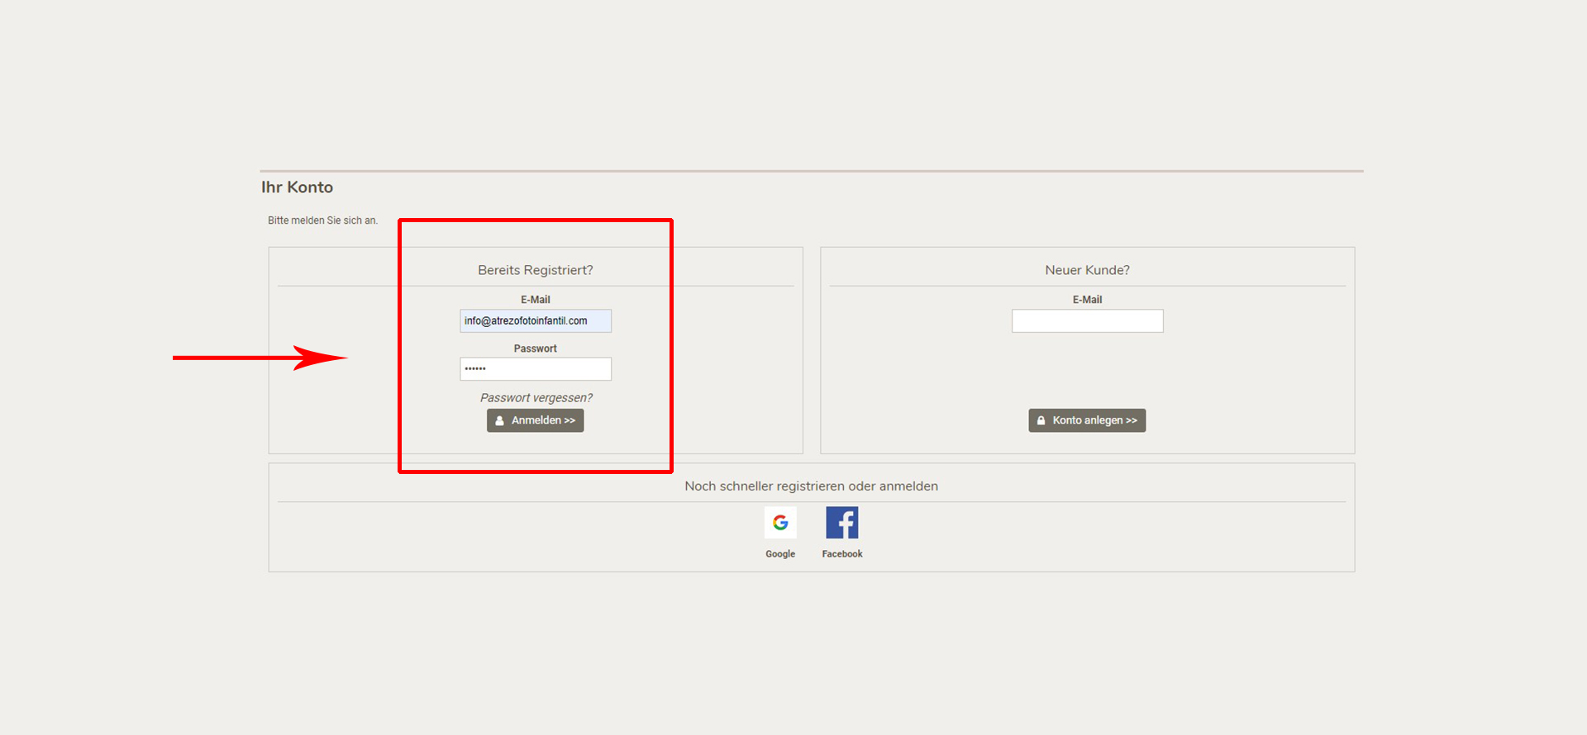The image size is (1587, 735).
Task: Open the Passwort vergessen? link
Action: (x=536, y=398)
